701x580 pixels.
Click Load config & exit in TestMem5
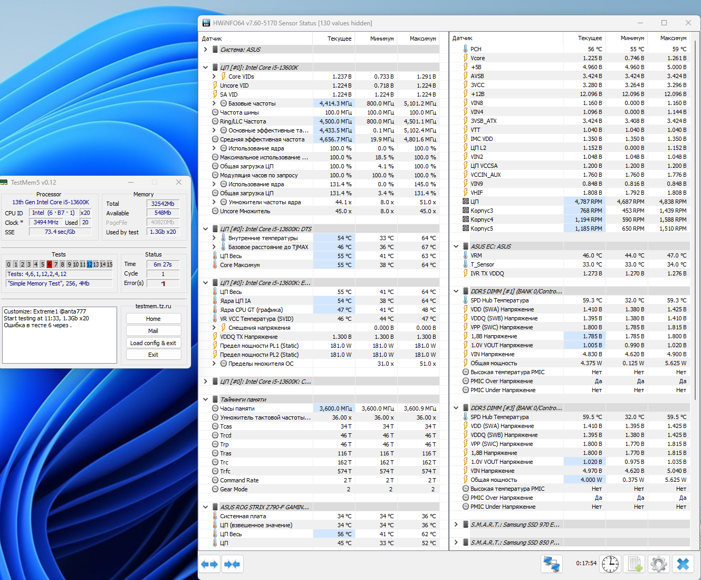[153, 343]
